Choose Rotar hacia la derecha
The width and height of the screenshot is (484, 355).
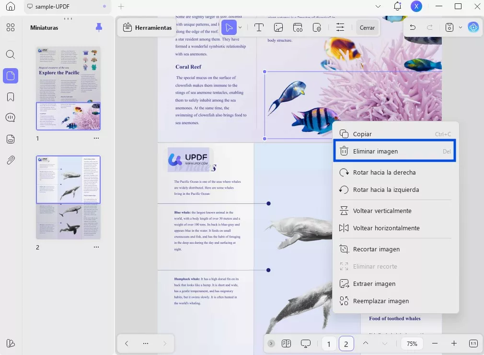(395, 172)
